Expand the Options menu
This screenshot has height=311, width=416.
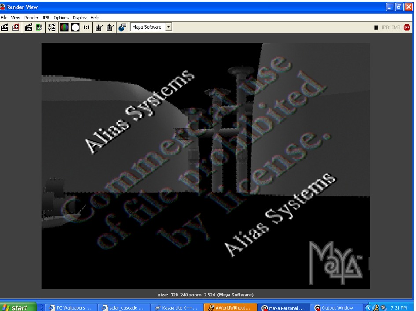pyautogui.click(x=61, y=18)
